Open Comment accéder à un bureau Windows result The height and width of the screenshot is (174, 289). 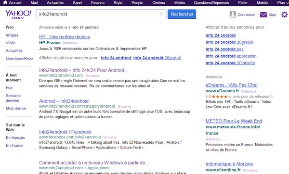(x=94, y=163)
